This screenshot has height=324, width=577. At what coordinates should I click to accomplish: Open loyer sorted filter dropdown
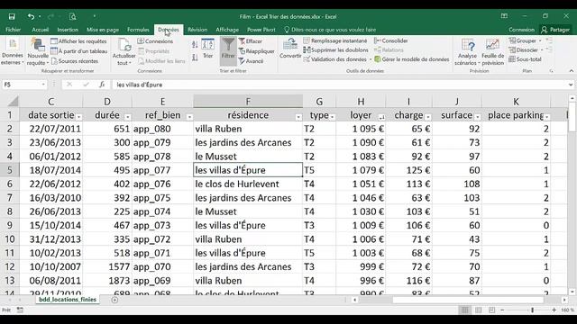pos(381,117)
